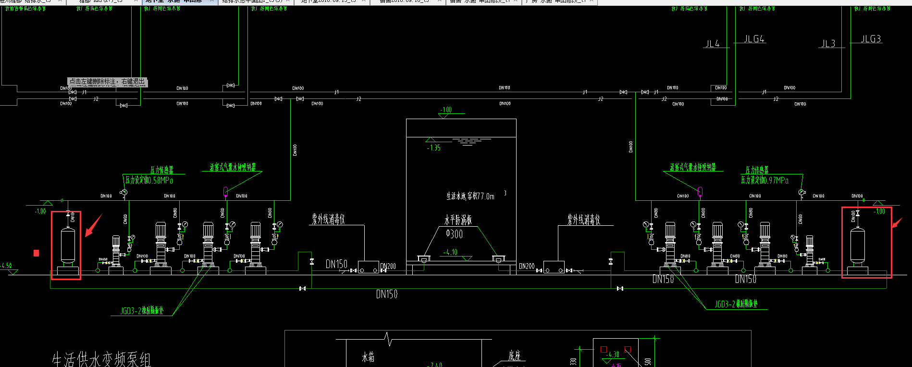The height and width of the screenshot is (367, 912).
Task: Select the 生活水池 容积77.0m text
Action: [470, 196]
